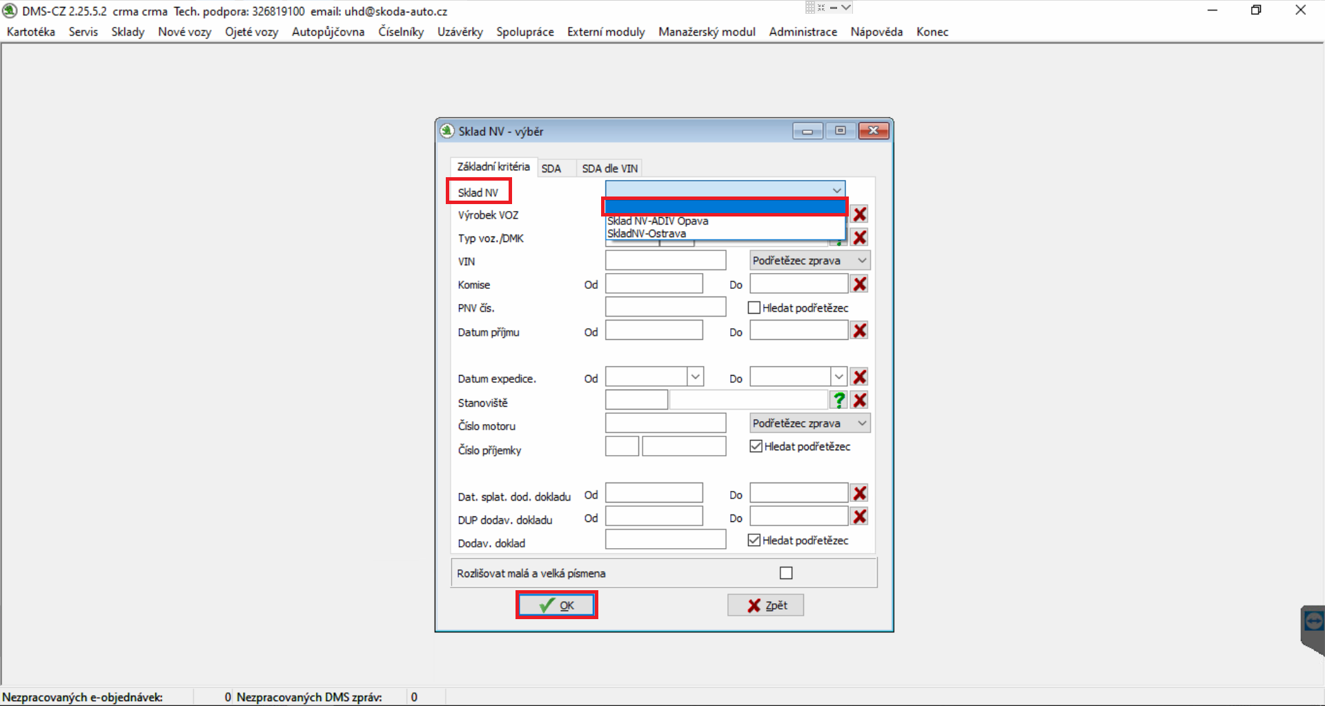Image resolution: width=1325 pixels, height=706 pixels.
Task: Click red X beside Datum příjmu
Action: pos(859,331)
